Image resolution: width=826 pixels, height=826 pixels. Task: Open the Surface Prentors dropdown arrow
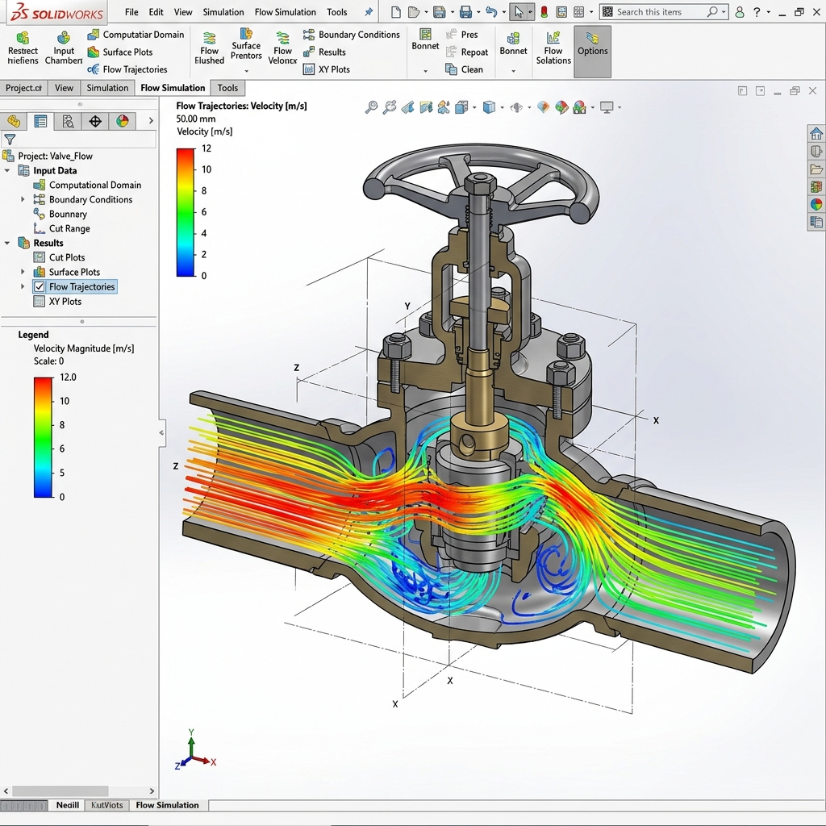pyautogui.click(x=246, y=71)
